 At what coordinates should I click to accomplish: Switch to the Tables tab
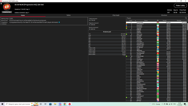(68, 15)
